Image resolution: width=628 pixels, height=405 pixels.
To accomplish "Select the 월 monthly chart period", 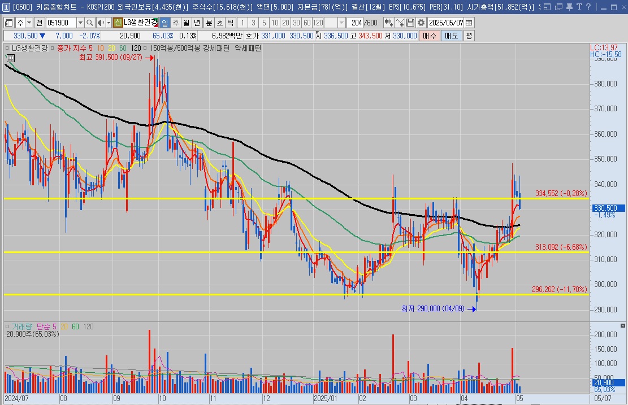I will click(186, 23).
